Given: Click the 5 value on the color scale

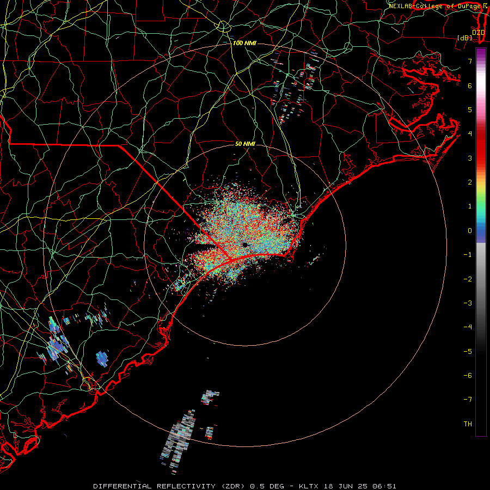Looking at the screenshot, I should coord(470,109).
